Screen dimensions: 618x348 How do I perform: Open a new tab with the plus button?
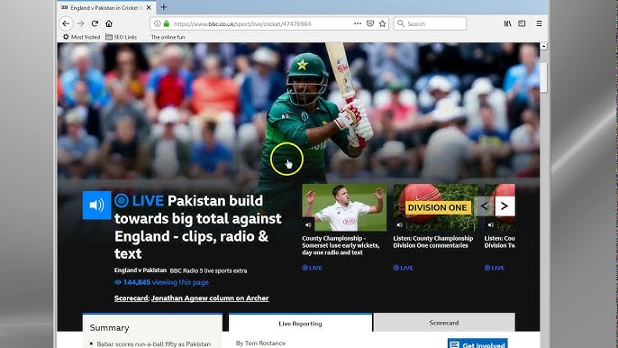(164, 7)
